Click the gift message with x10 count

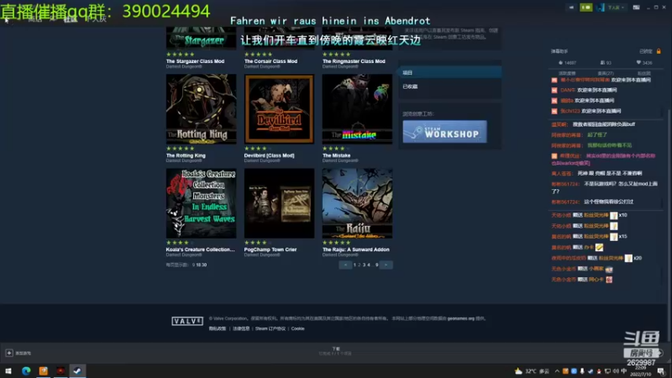click(x=589, y=215)
